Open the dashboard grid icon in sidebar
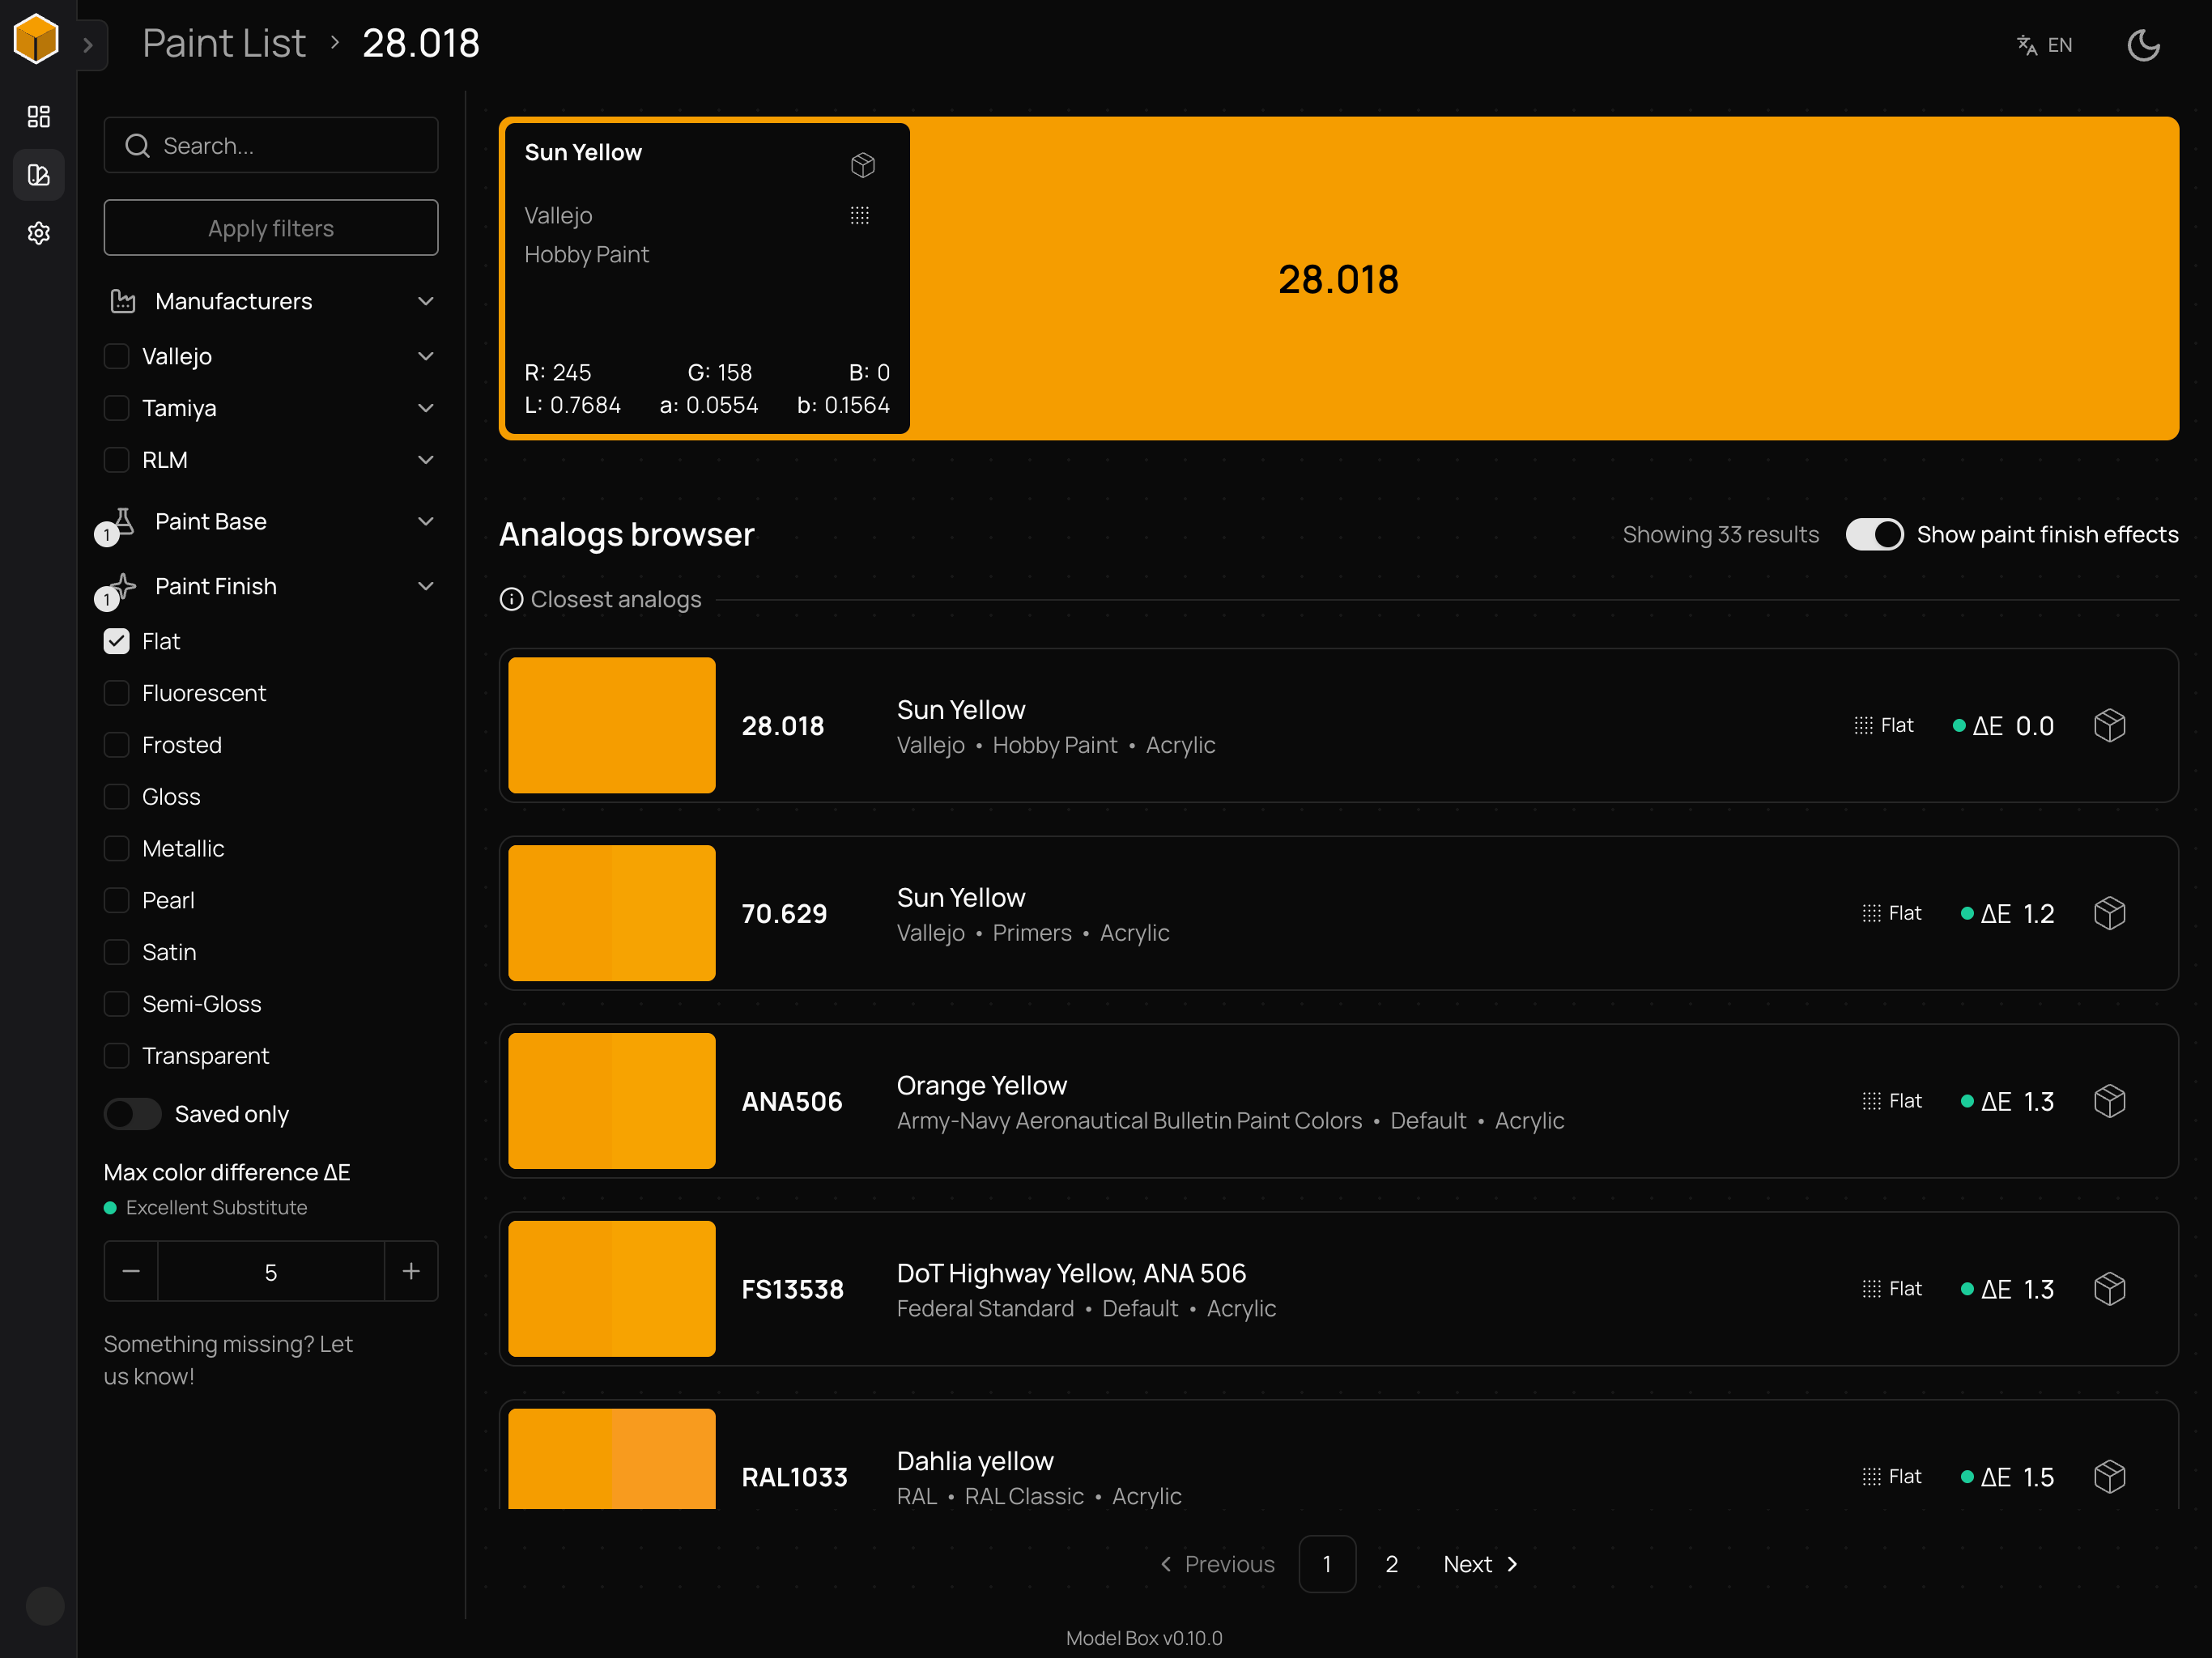 (x=38, y=117)
